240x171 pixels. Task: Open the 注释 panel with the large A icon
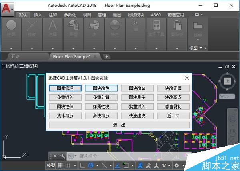pos(53,25)
